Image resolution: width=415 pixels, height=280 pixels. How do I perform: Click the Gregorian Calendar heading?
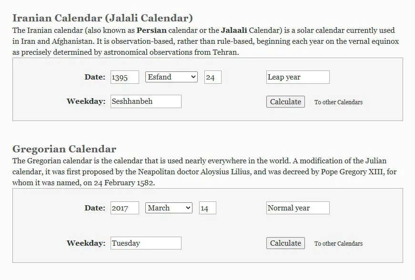click(x=64, y=149)
